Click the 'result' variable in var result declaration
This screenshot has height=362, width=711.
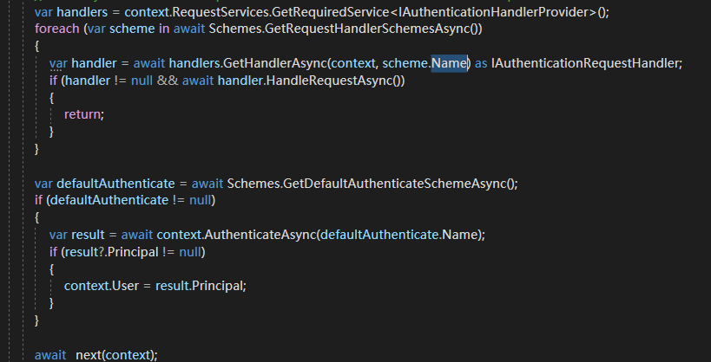pyautogui.click(x=91, y=235)
